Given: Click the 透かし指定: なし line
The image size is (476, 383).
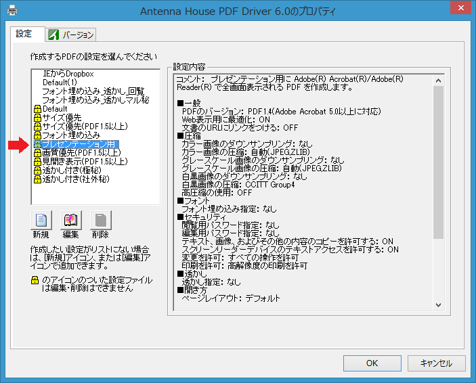Looking at the screenshot, I should click(211, 282).
